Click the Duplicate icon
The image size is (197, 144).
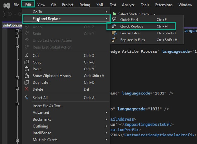(x=27, y=83)
